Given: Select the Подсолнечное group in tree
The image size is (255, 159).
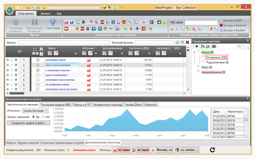Looking at the screenshot, I should coord(214,62).
